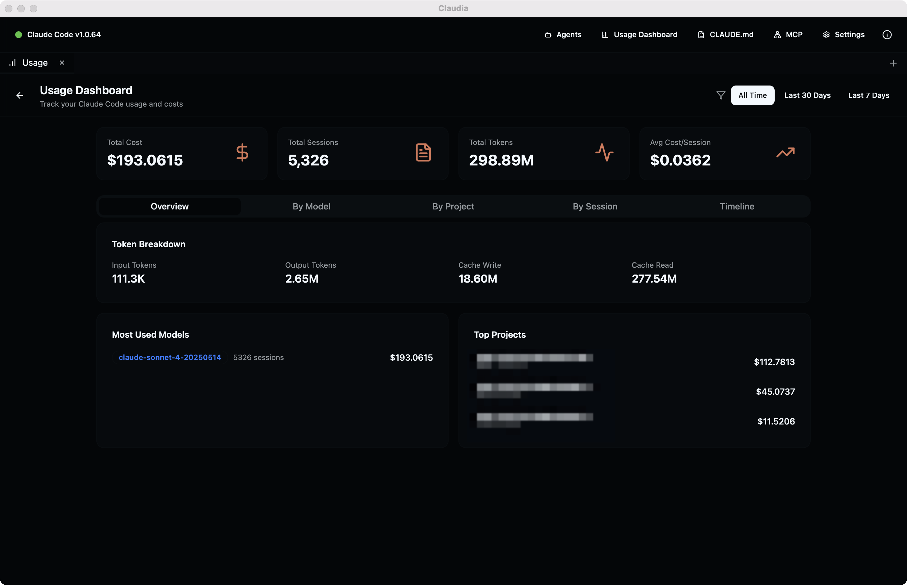Click the file icon beside CLAUDE.md
Screen dimensions: 907x585
[x=701, y=35]
